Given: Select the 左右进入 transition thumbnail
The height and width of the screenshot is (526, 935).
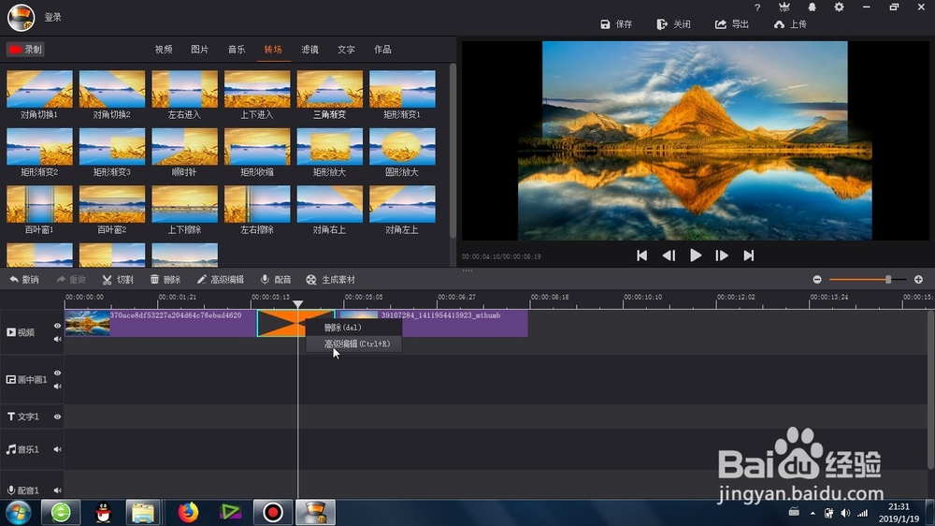Looking at the screenshot, I should click(185, 89).
